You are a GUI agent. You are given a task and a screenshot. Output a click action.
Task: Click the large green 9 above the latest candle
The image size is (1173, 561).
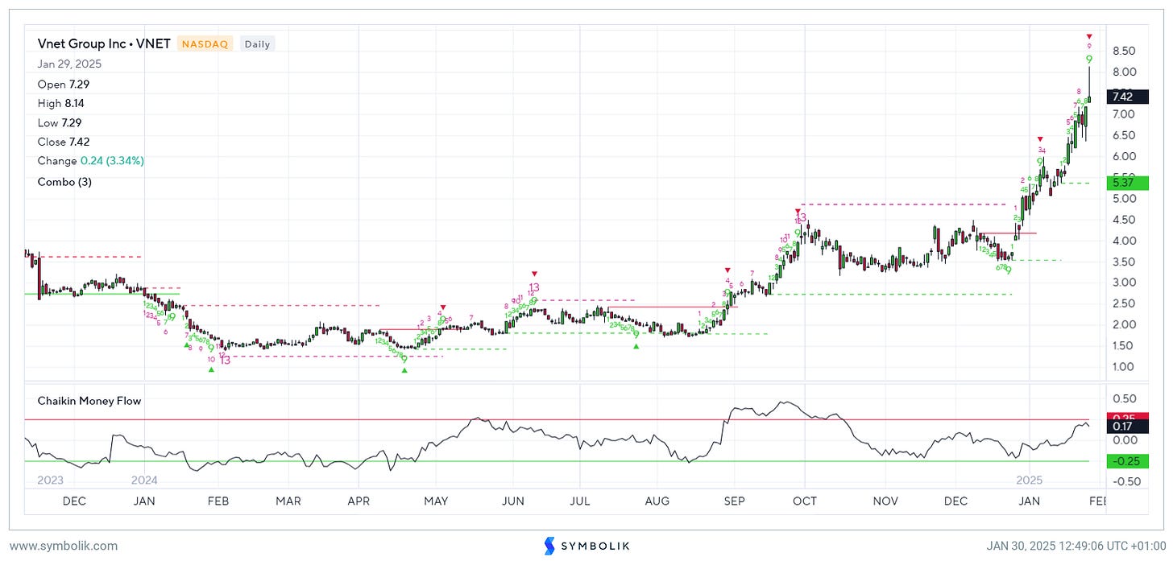pos(1089,60)
